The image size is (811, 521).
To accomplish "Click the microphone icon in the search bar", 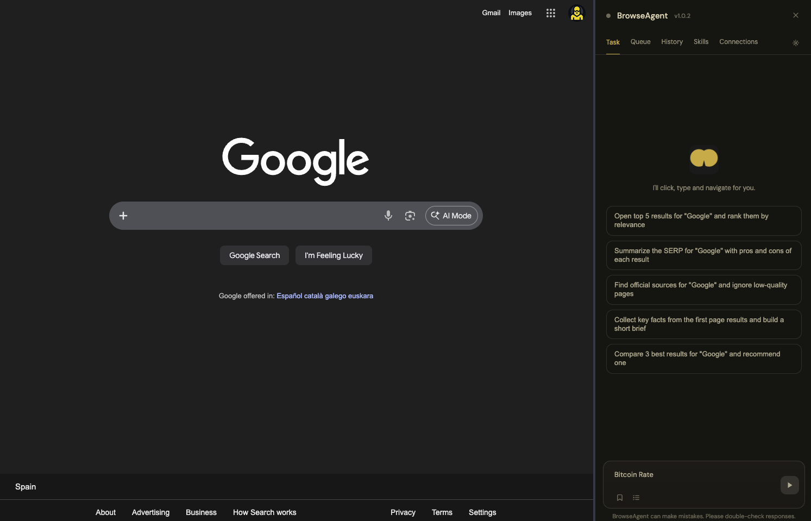I will point(388,216).
